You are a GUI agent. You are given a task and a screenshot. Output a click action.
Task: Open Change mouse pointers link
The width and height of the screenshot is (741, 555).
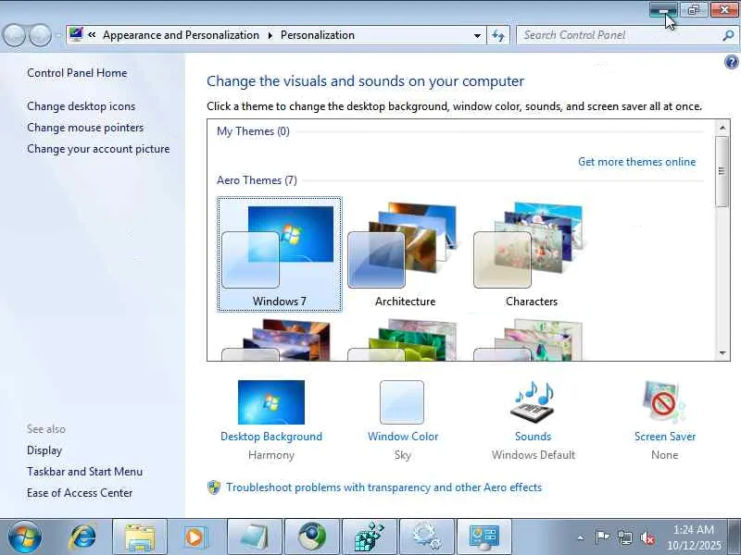tap(85, 128)
